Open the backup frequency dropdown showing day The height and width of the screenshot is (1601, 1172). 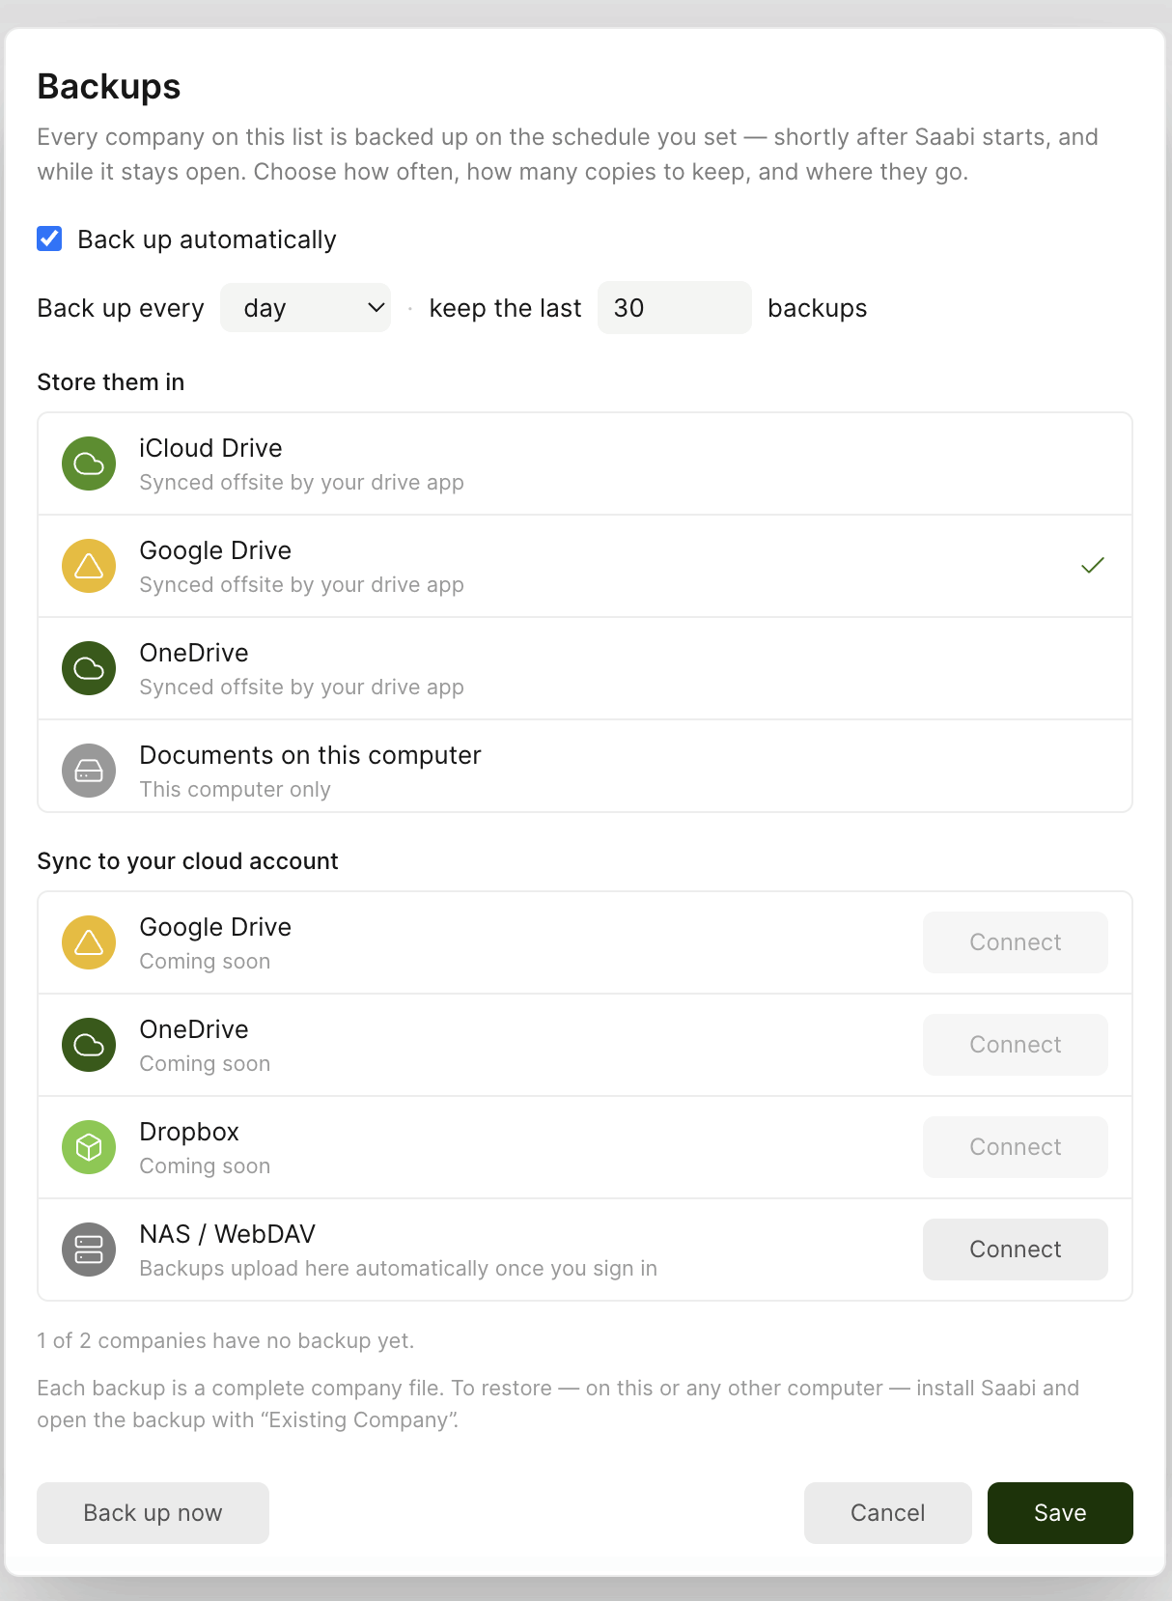[x=305, y=308]
